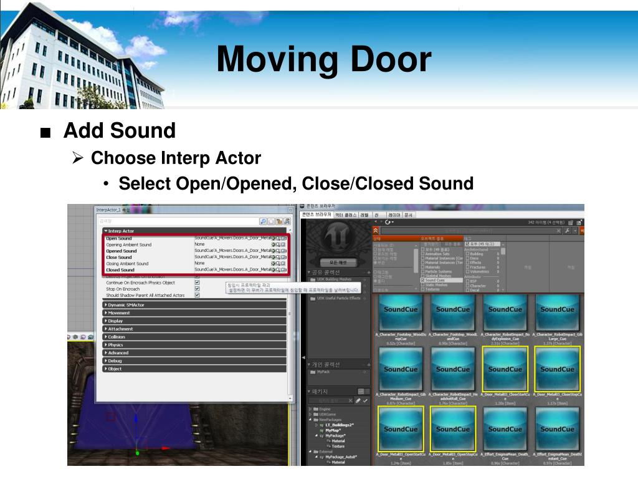
Task: Select A_Door_Metal03_CloseStartCue sound cue thumbnail
Action: click(x=505, y=369)
